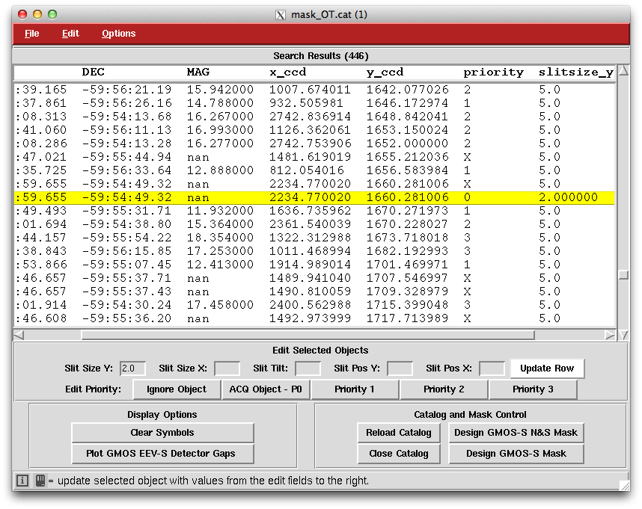The image size is (642, 509).
Task: Click the y_ccd column header
Action: [385, 72]
